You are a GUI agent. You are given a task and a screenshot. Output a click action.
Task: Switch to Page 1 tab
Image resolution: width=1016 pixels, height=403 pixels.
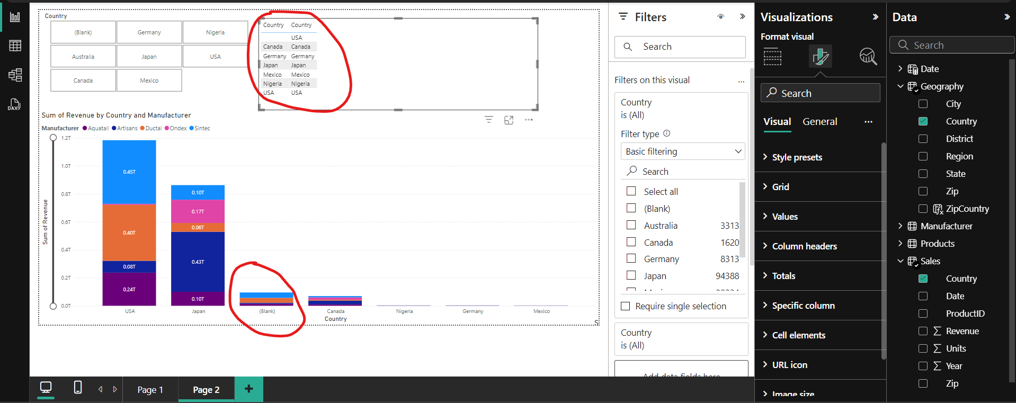pyautogui.click(x=150, y=390)
